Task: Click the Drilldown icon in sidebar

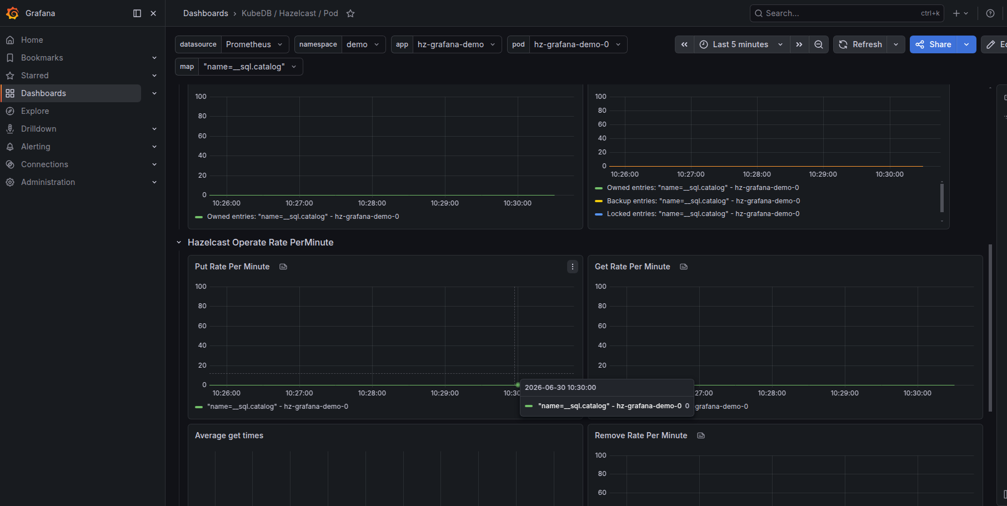Action: coord(10,129)
